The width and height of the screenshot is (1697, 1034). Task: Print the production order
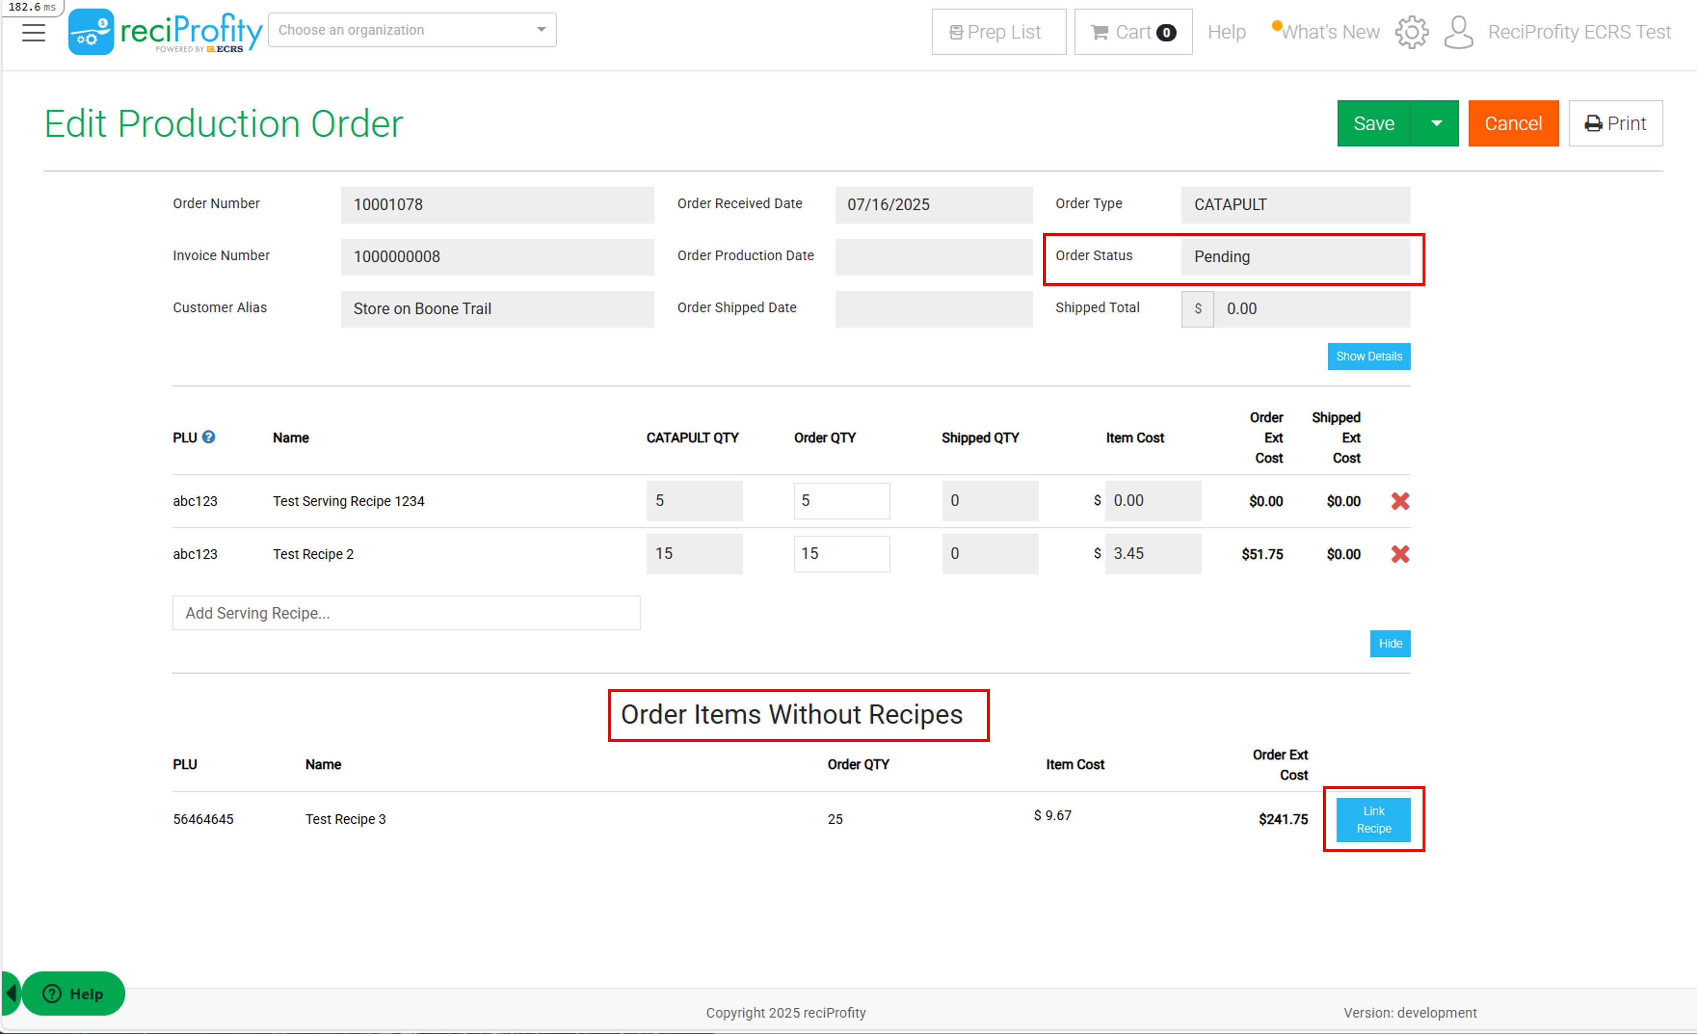click(1615, 123)
